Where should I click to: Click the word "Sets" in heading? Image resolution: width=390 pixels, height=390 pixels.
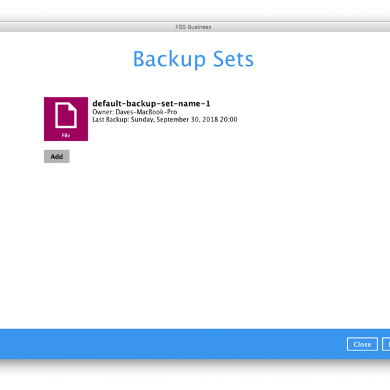233,59
